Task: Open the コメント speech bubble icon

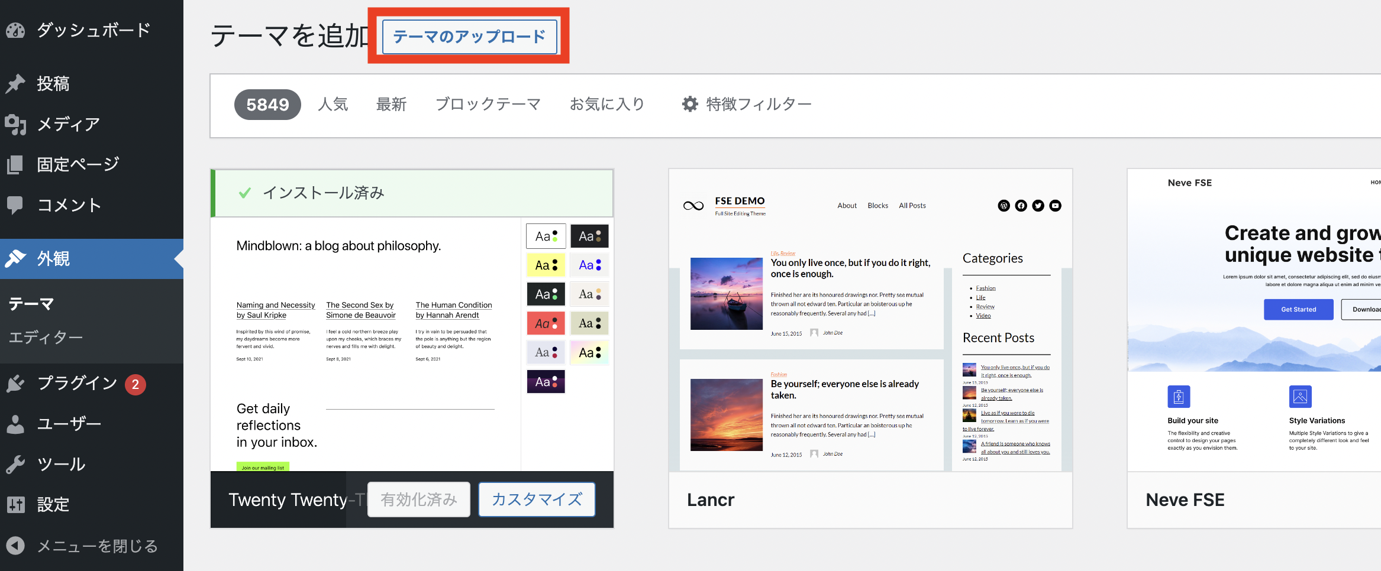Action: (15, 205)
